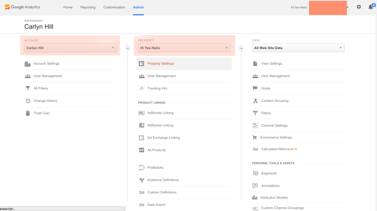Click the Segments icon
This screenshot has width=377, height=211.
(x=256, y=173)
